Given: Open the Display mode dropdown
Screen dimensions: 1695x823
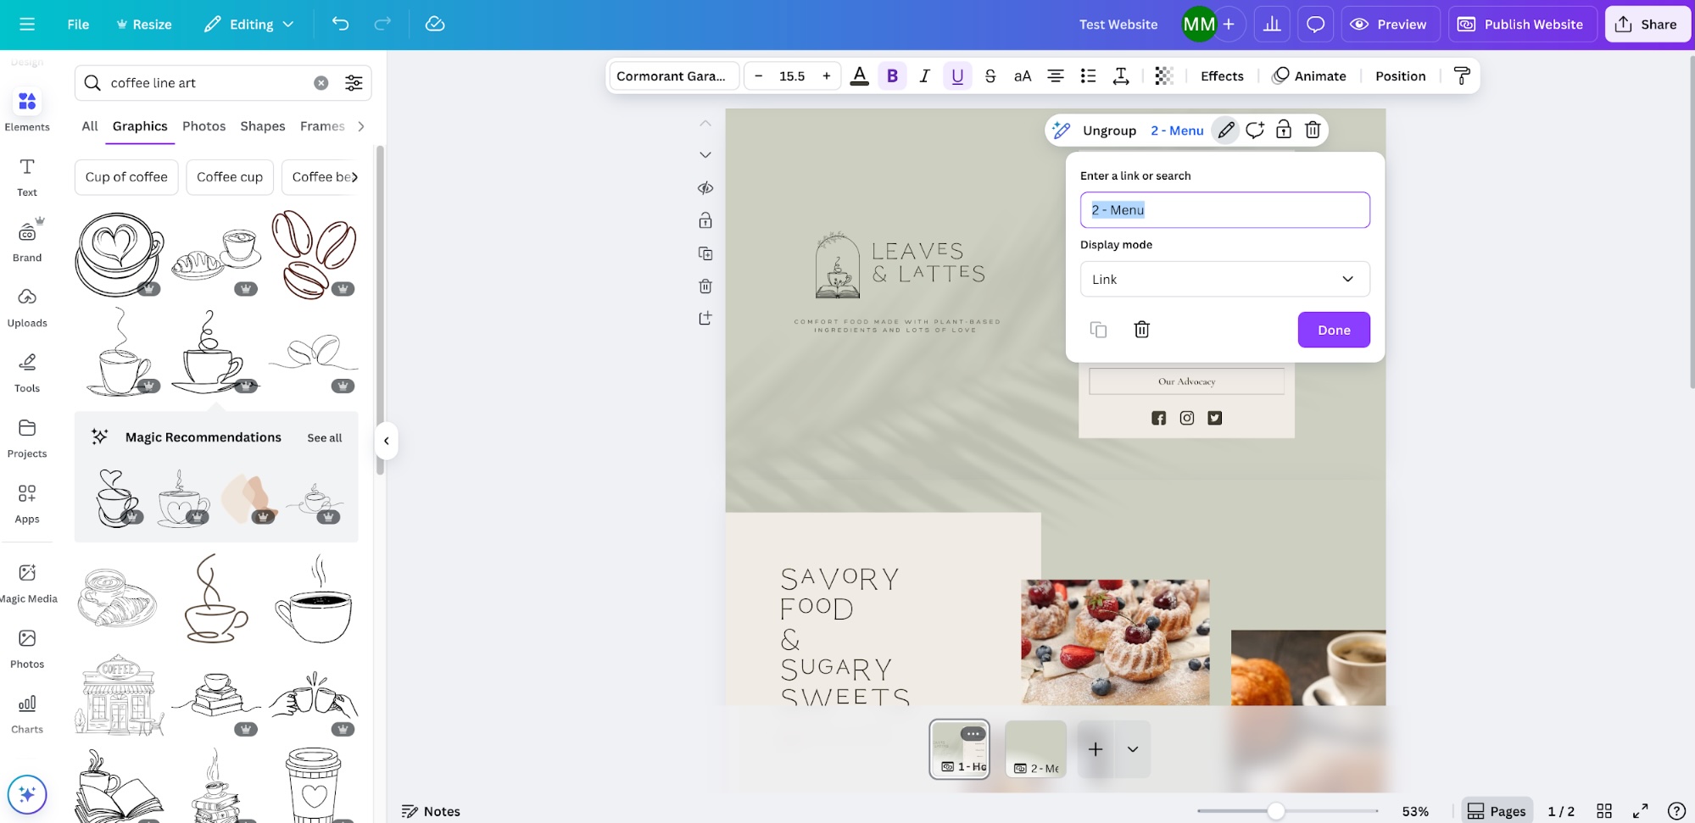Looking at the screenshot, I should pos(1224,279).
